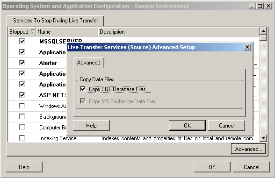Uncheck the Alerter service checkbox
The height and width of the screenshot is (178, 275).
click(x=22, y=63)
